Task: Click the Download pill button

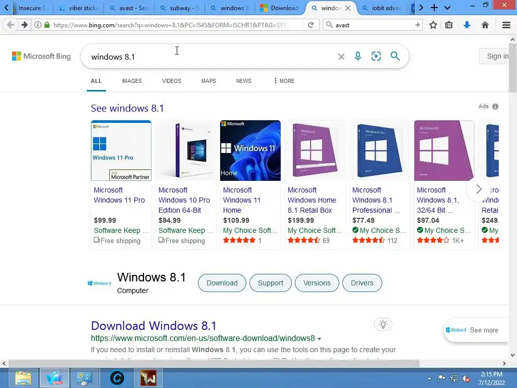Action: [x=222, y=283]
